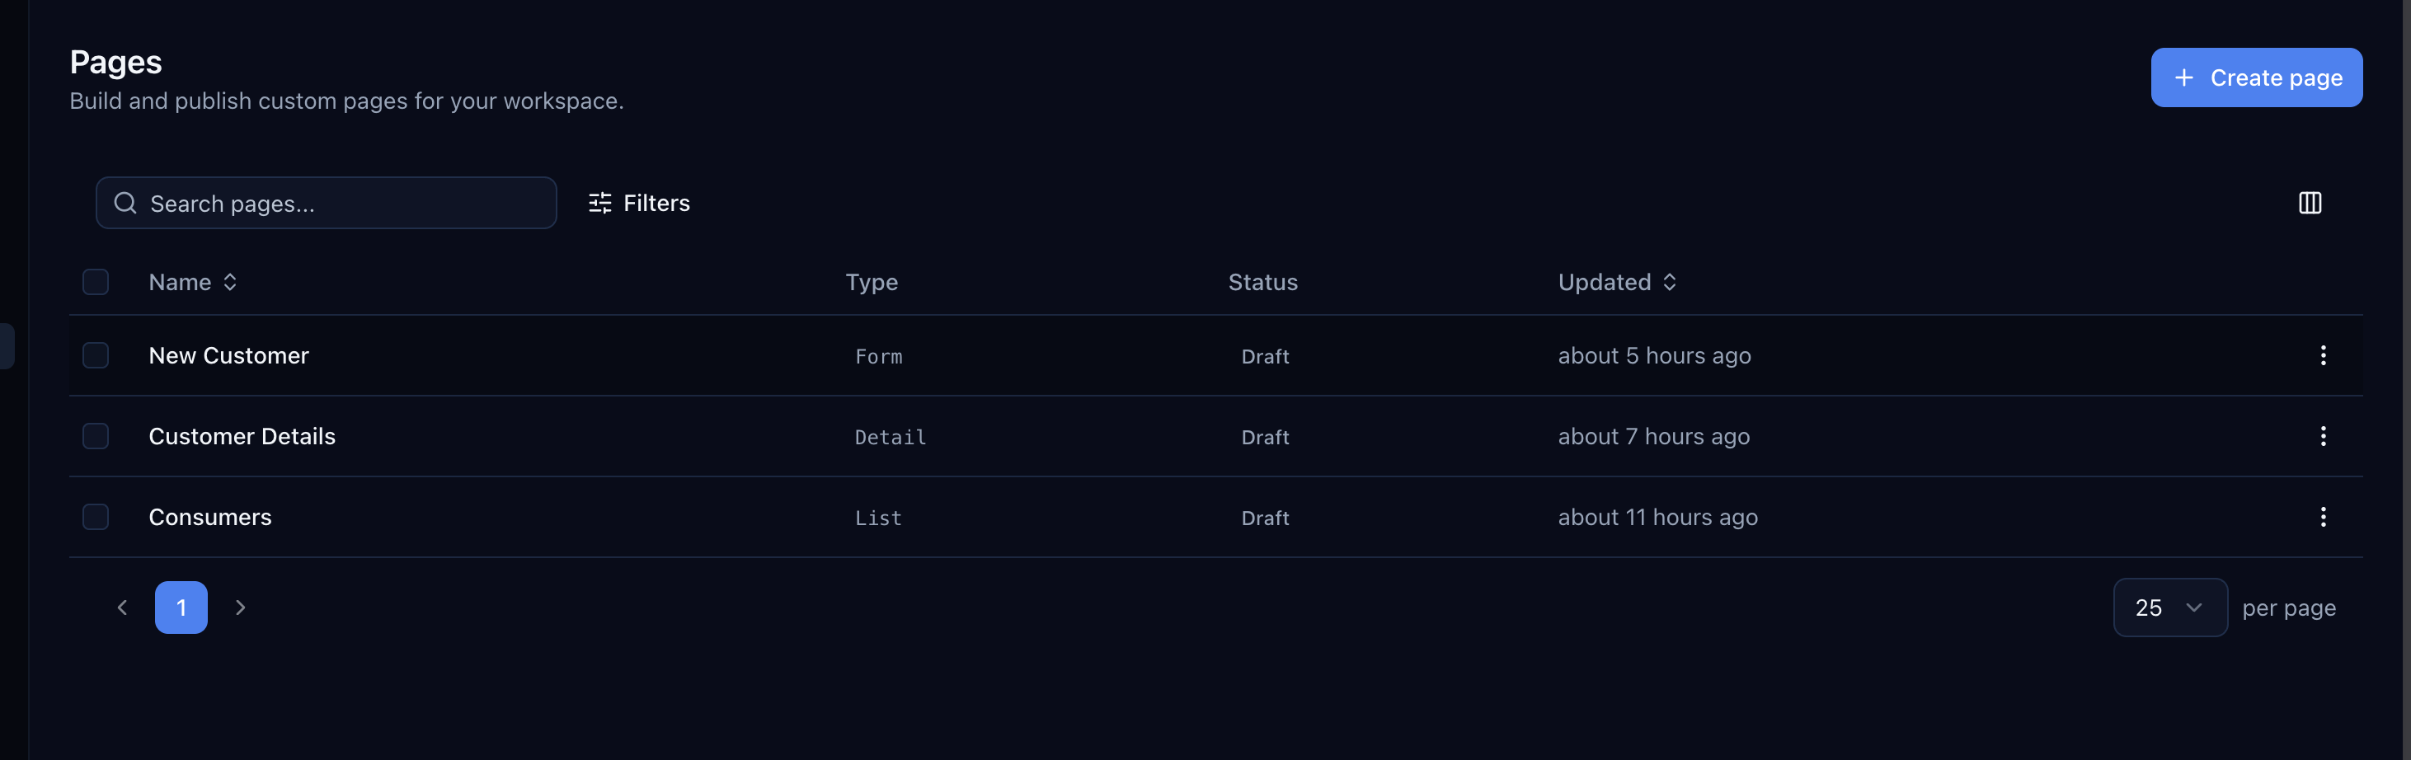Open the Filters panel
2411x760 pixels.
[639, 203]
